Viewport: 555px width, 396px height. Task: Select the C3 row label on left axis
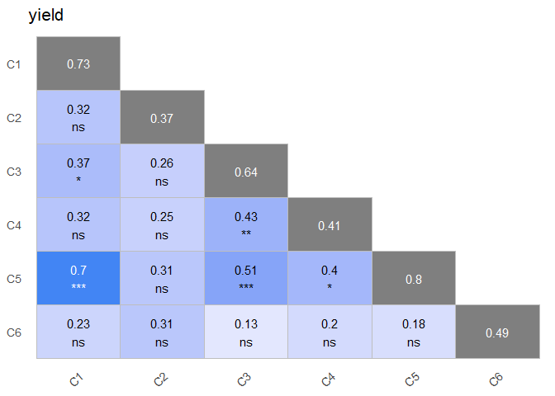pos(13,172)
